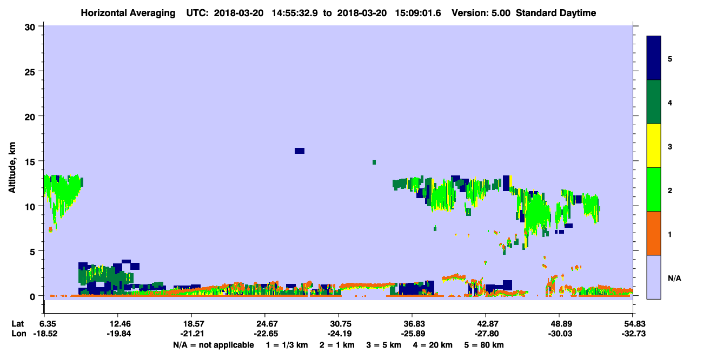Click the end time '15:09:01.6' in title

417,13
